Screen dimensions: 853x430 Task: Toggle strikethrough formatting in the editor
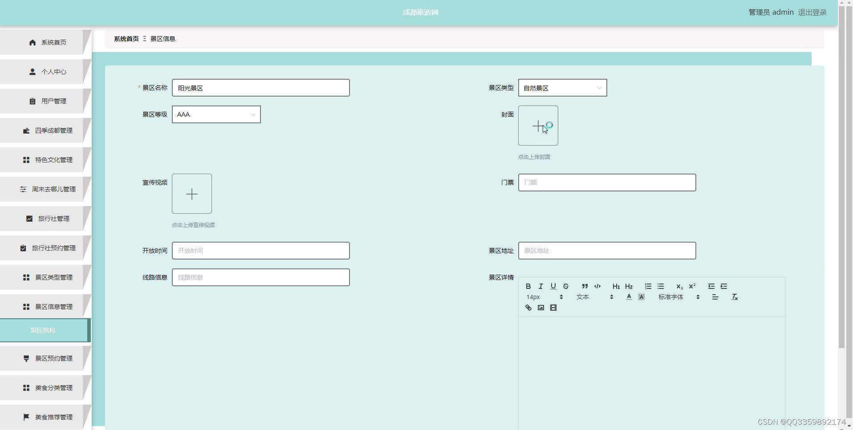[566, 286]
